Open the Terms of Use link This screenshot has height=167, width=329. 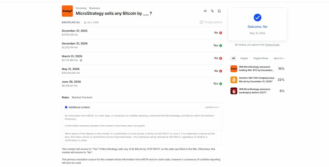tap(272, 45)
